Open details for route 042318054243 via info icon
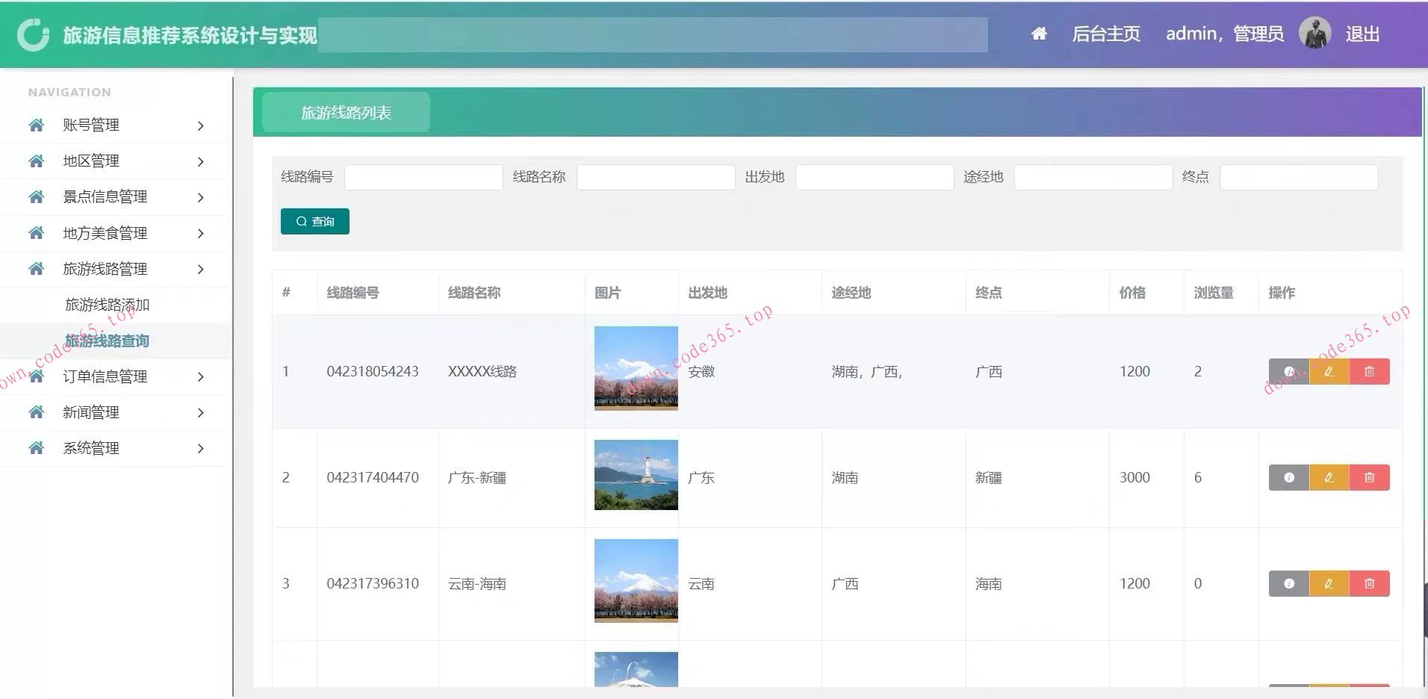 1288,371
